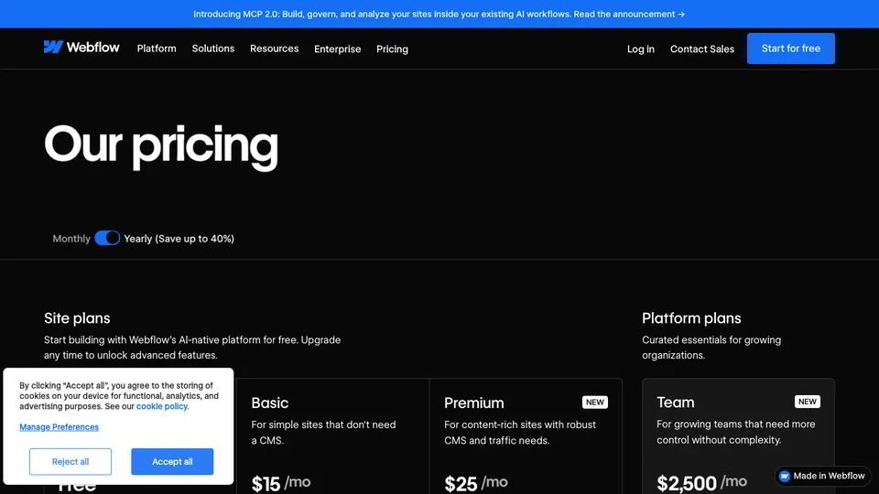
Task: Click the NEW badge on Team plan
Action: (x=808, y=402)
